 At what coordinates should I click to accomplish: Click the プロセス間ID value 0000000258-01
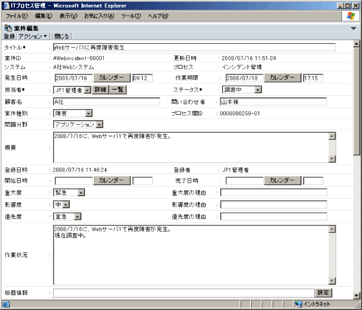(240, 113)
